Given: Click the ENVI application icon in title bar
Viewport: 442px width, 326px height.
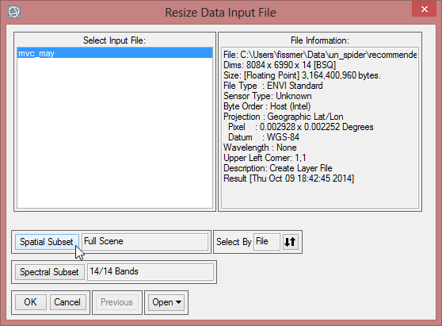Looking at the screenshot, I should tap(14, 12).
